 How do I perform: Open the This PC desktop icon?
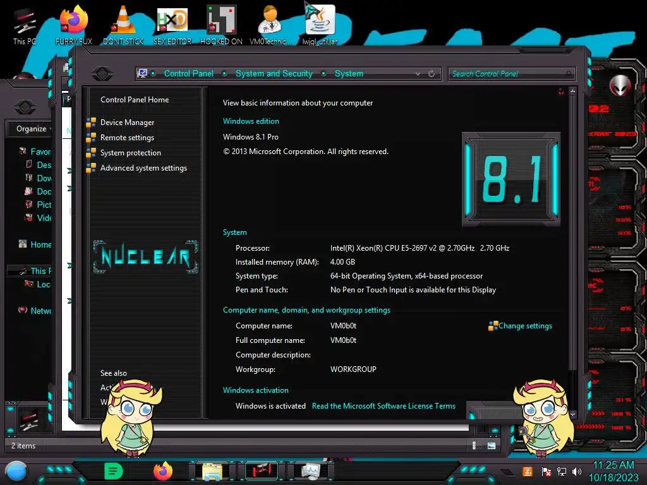pos(25,27)
